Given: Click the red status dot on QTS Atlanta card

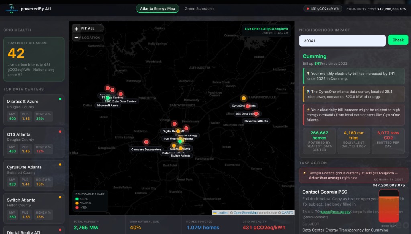Looking at the screenshot, I should pyautogui.click(x=60, y=132).
